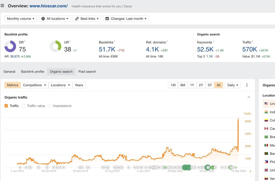The image size is (275, 181).
Task: Select the Mexico flag location row
Action: pos(269,145)
